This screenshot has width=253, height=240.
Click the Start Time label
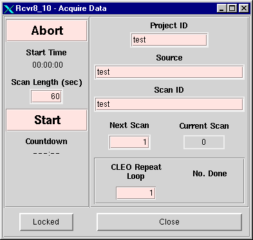point(46,53)
